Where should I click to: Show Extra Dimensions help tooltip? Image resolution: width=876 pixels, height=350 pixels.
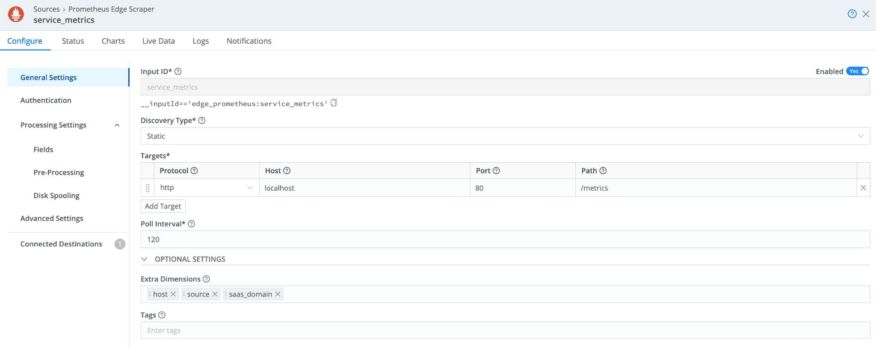point(206,279)
